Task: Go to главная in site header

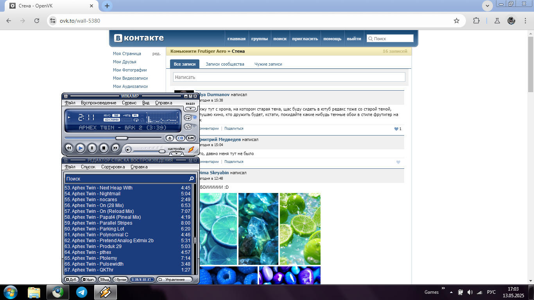Action: pyautogui.click(x=237, y=39)
